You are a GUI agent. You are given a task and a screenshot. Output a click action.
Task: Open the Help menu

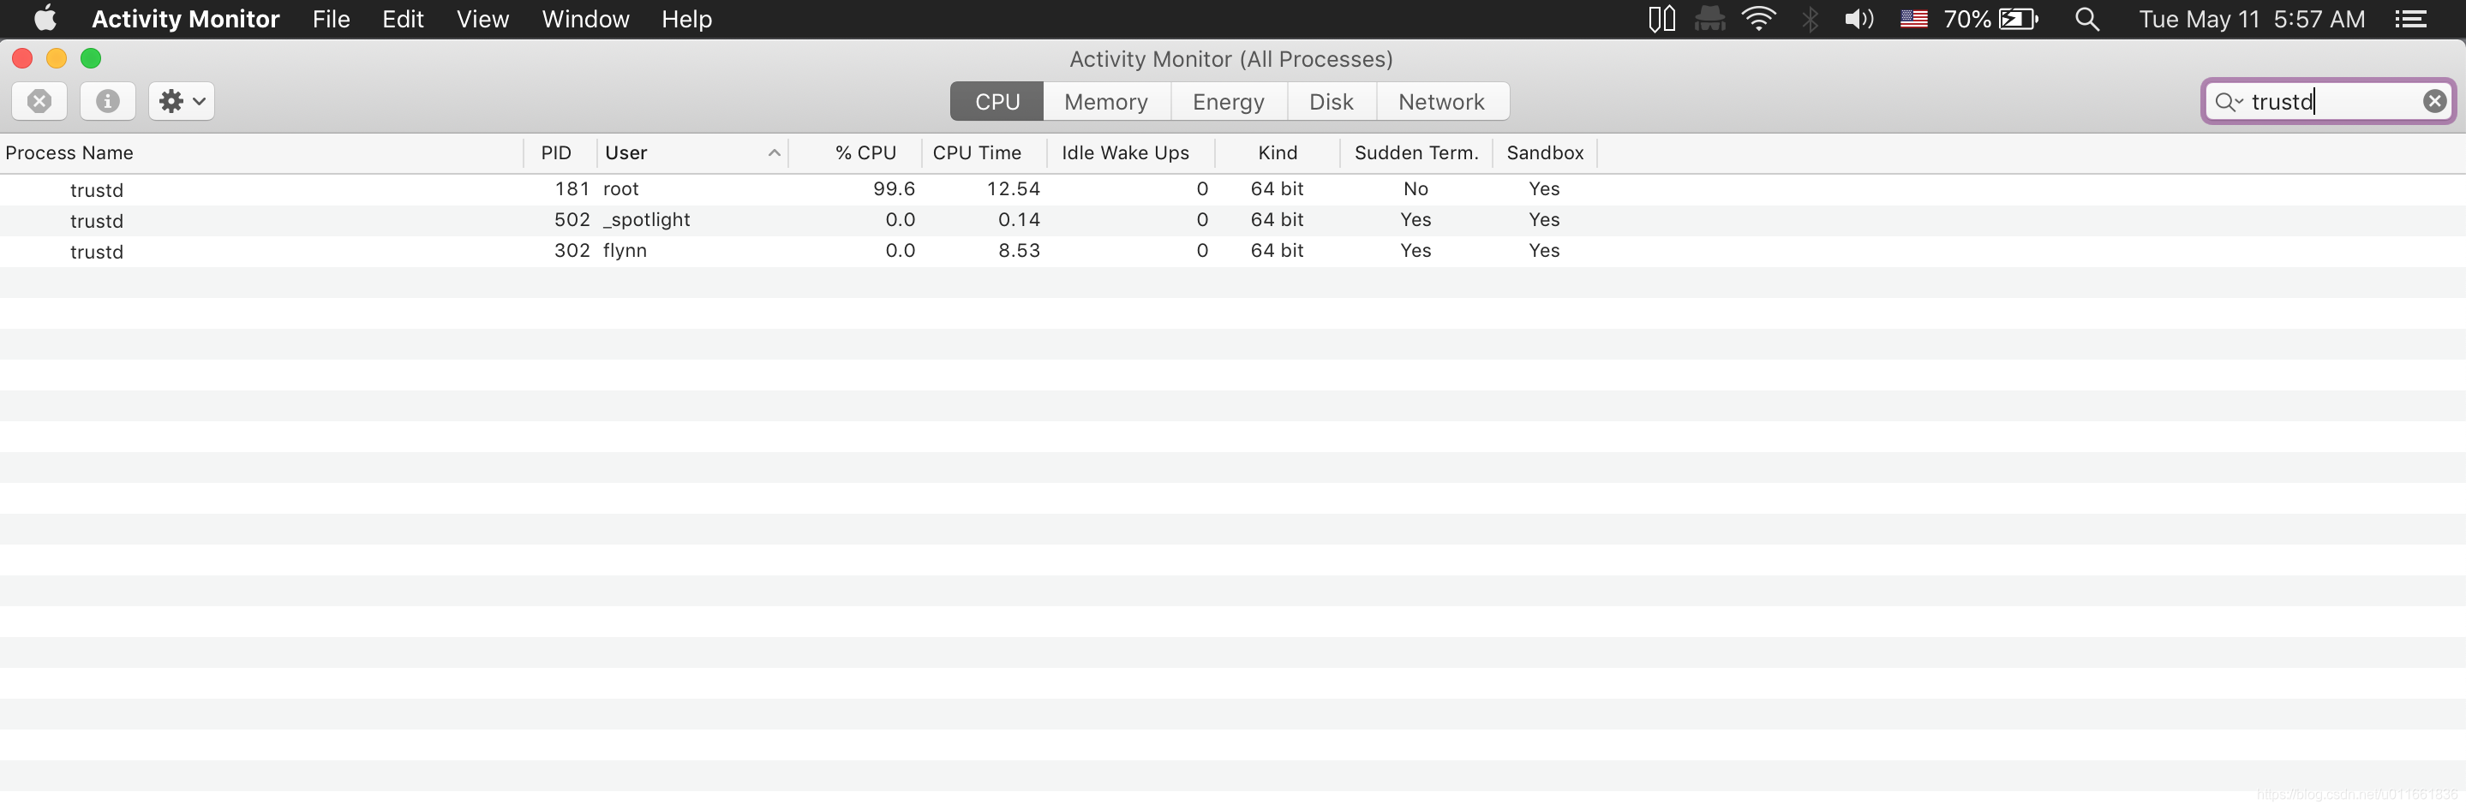click(686, 19)
